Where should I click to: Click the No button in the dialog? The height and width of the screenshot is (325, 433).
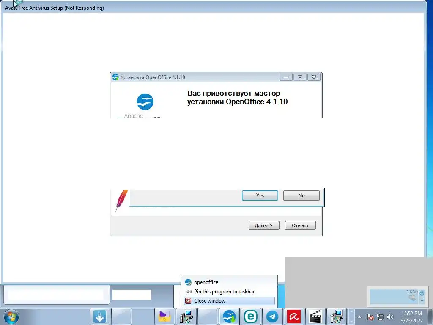coord(301,196)
